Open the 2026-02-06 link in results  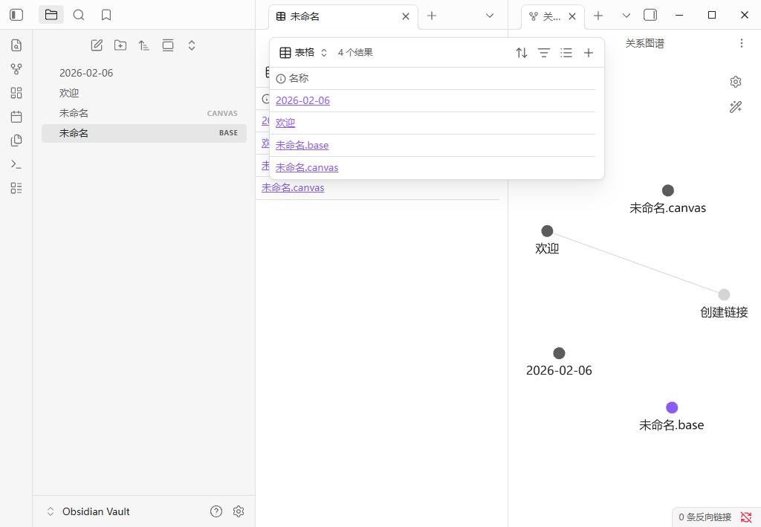tap(302, 101)
